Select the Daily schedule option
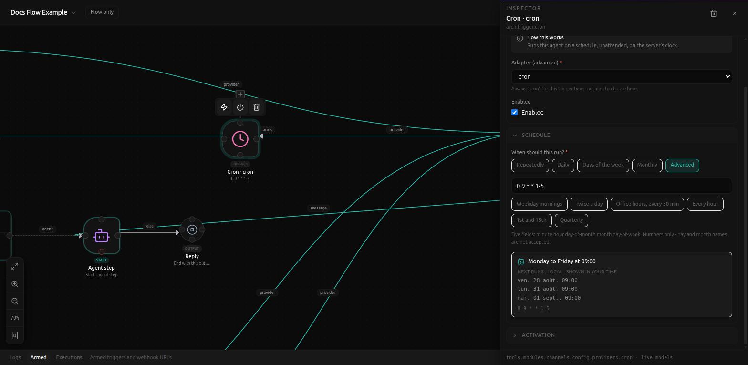 tap(563, 165)
